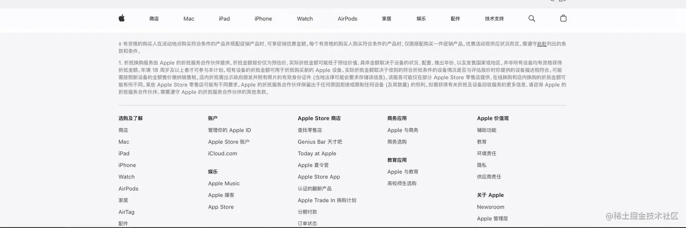Select the Apple Store 商店 column heading
Image resolution: width=686 pixels, height=228 pixels.
tap(319, 118)
